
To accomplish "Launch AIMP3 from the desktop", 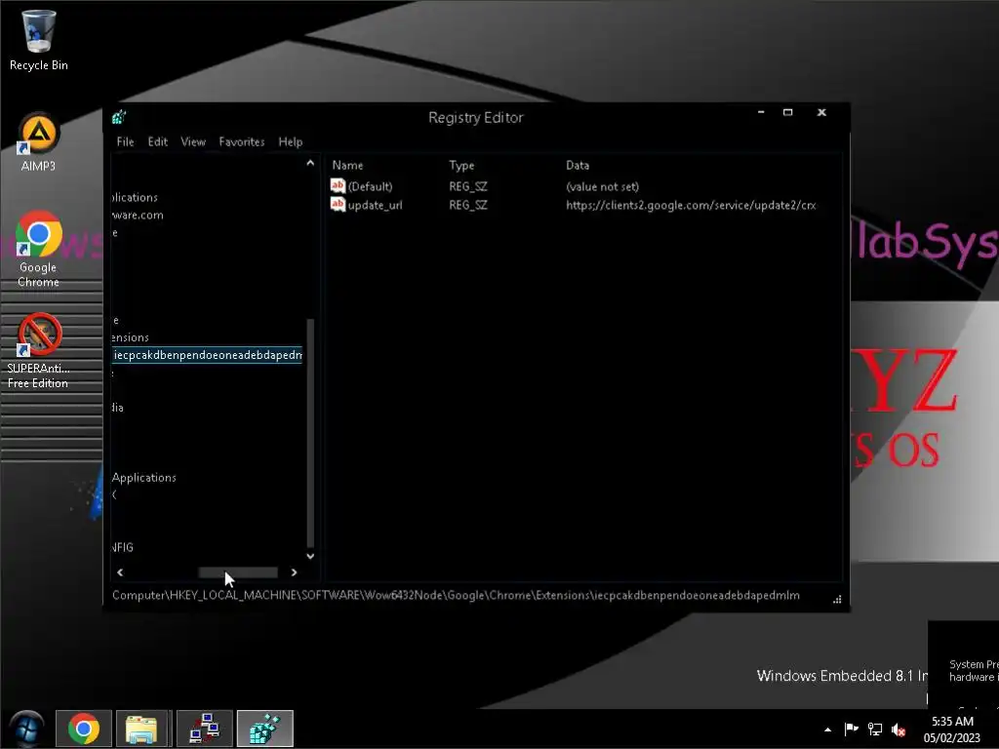I will [38, 141].
